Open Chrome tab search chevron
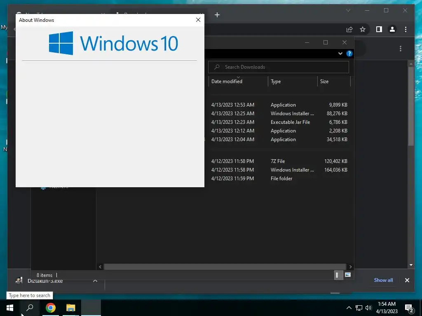Screen dimensions: 422x316 (x=348, y=10)
